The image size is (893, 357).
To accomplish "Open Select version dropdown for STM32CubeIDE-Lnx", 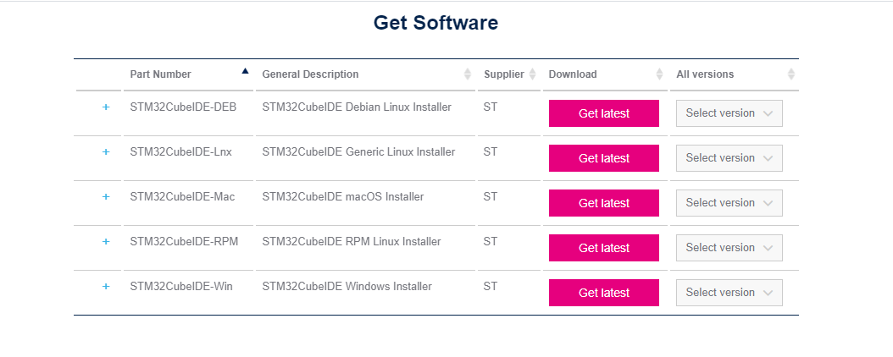I will point(729,158).
